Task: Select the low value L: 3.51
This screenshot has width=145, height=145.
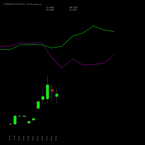Action: tap(73, 10)
